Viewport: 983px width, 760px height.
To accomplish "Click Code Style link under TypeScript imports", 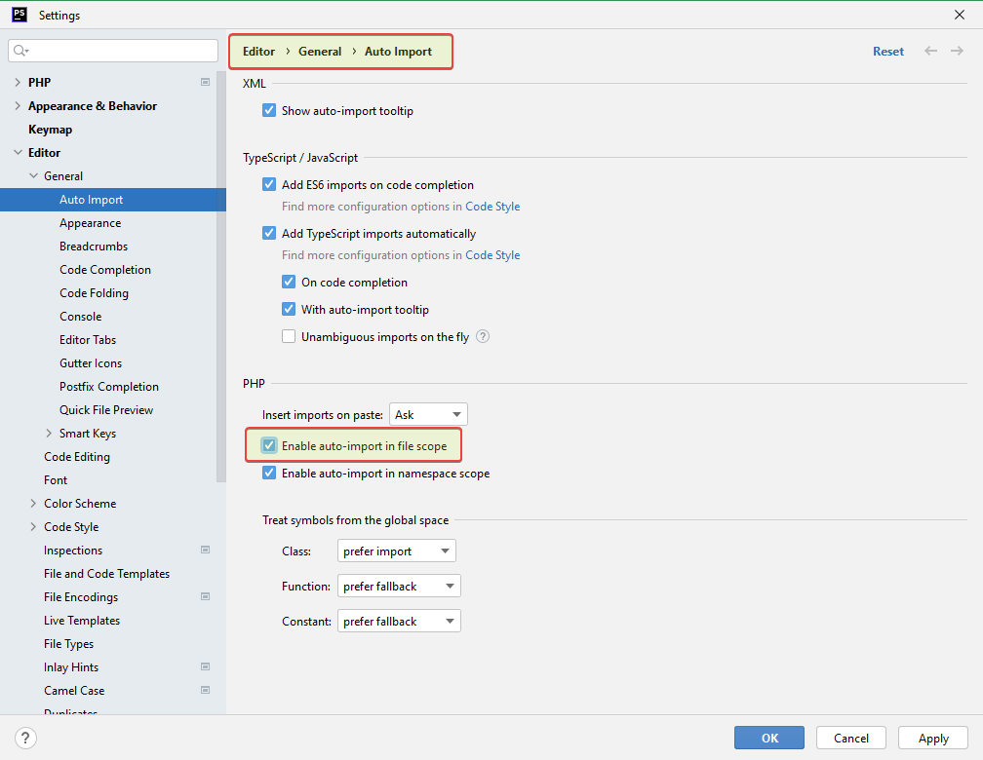I will point(492,255).
